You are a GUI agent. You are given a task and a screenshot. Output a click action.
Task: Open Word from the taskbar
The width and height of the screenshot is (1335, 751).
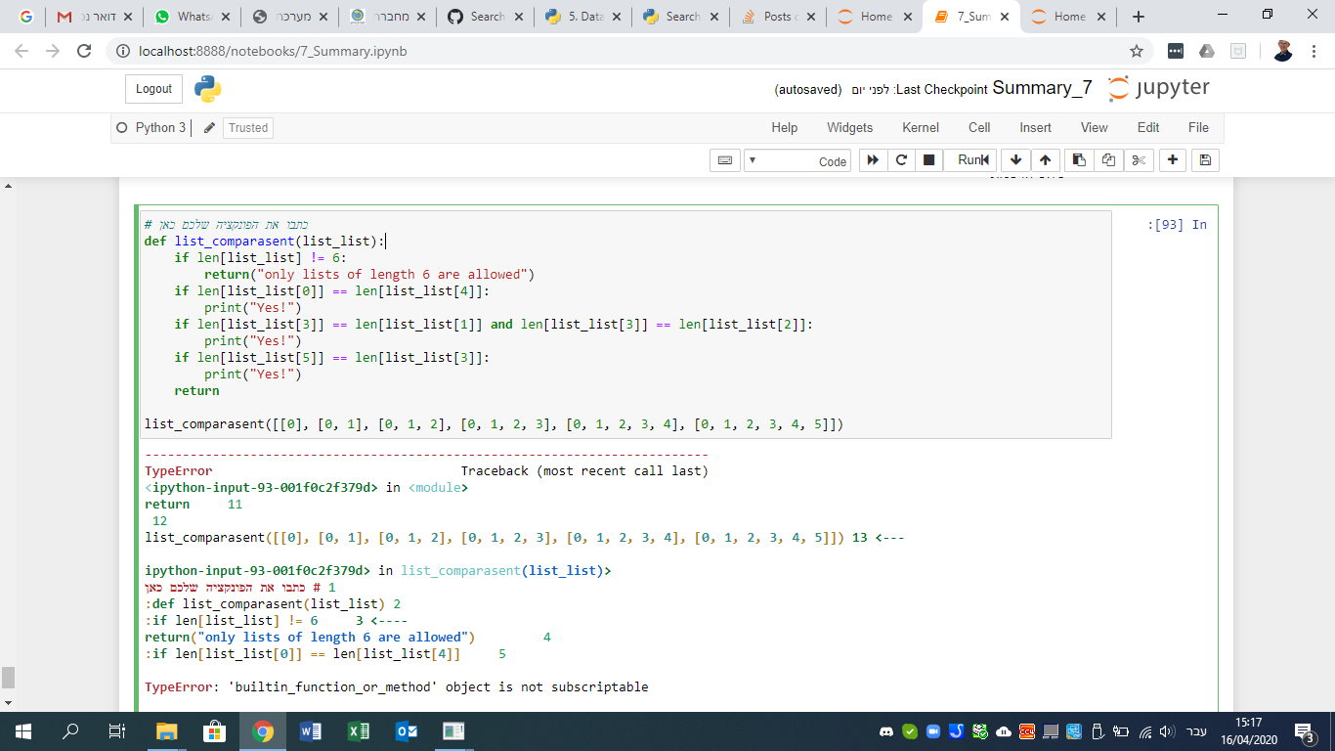[311, 730]
